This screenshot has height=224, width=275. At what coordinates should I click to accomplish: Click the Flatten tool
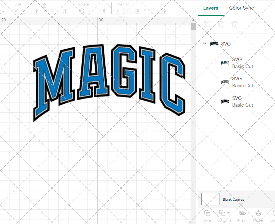click(258, 216)
